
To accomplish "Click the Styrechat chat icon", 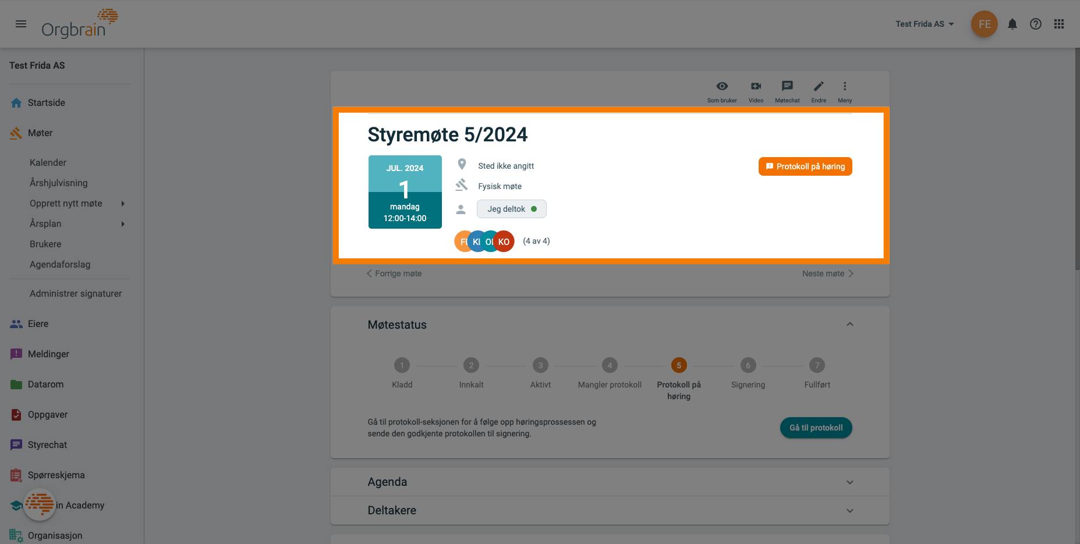I will tap(16, 445).
